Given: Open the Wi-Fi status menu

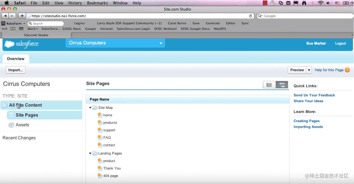Looking at the screenshot, I should point(321,3).
